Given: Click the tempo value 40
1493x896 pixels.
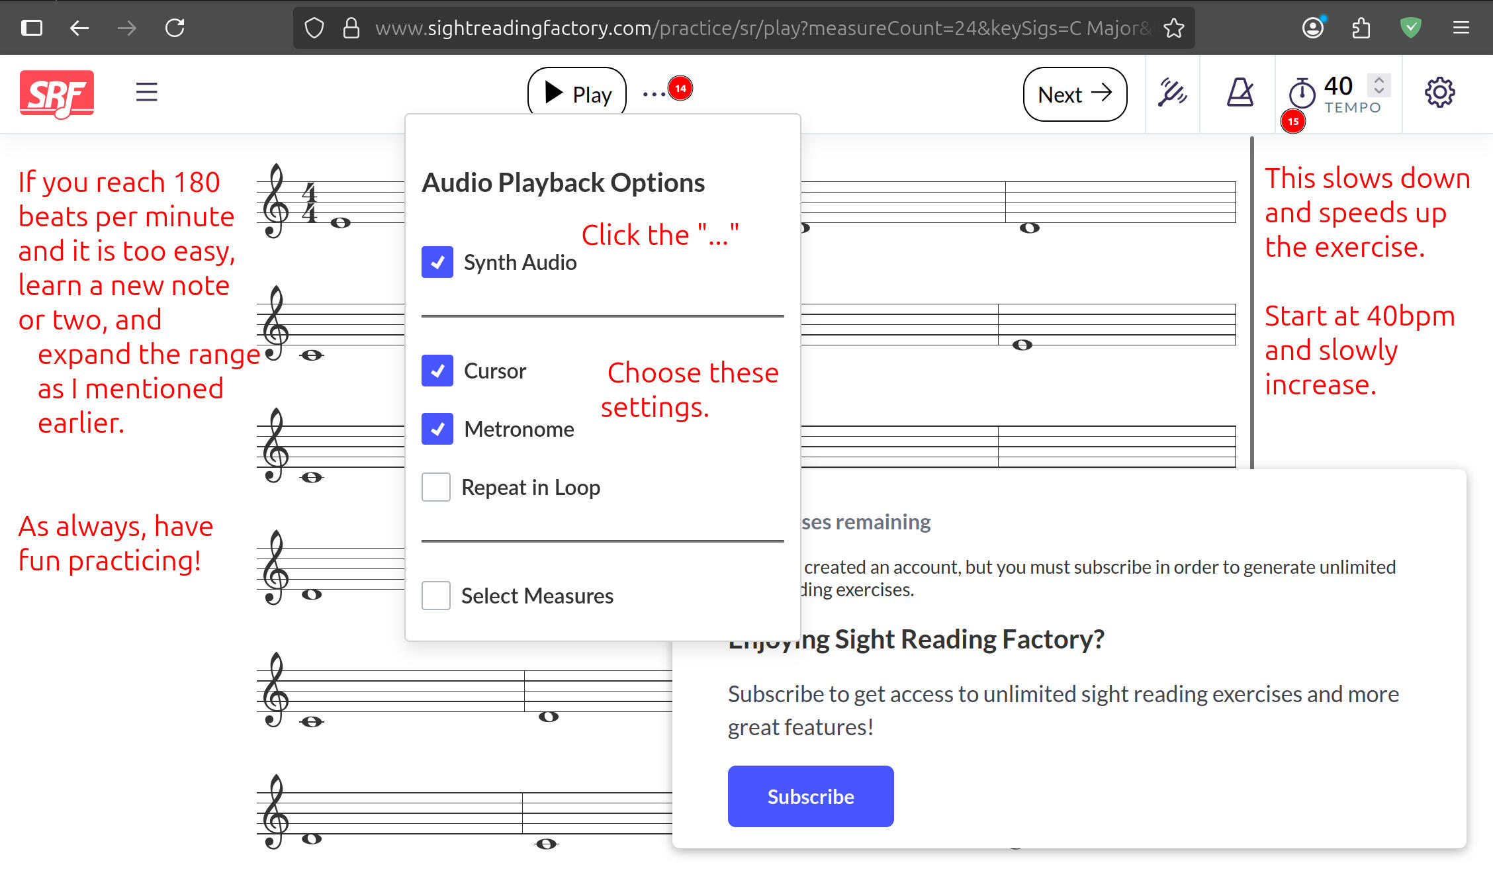Looking at the screenshot, I should 1338,85.
